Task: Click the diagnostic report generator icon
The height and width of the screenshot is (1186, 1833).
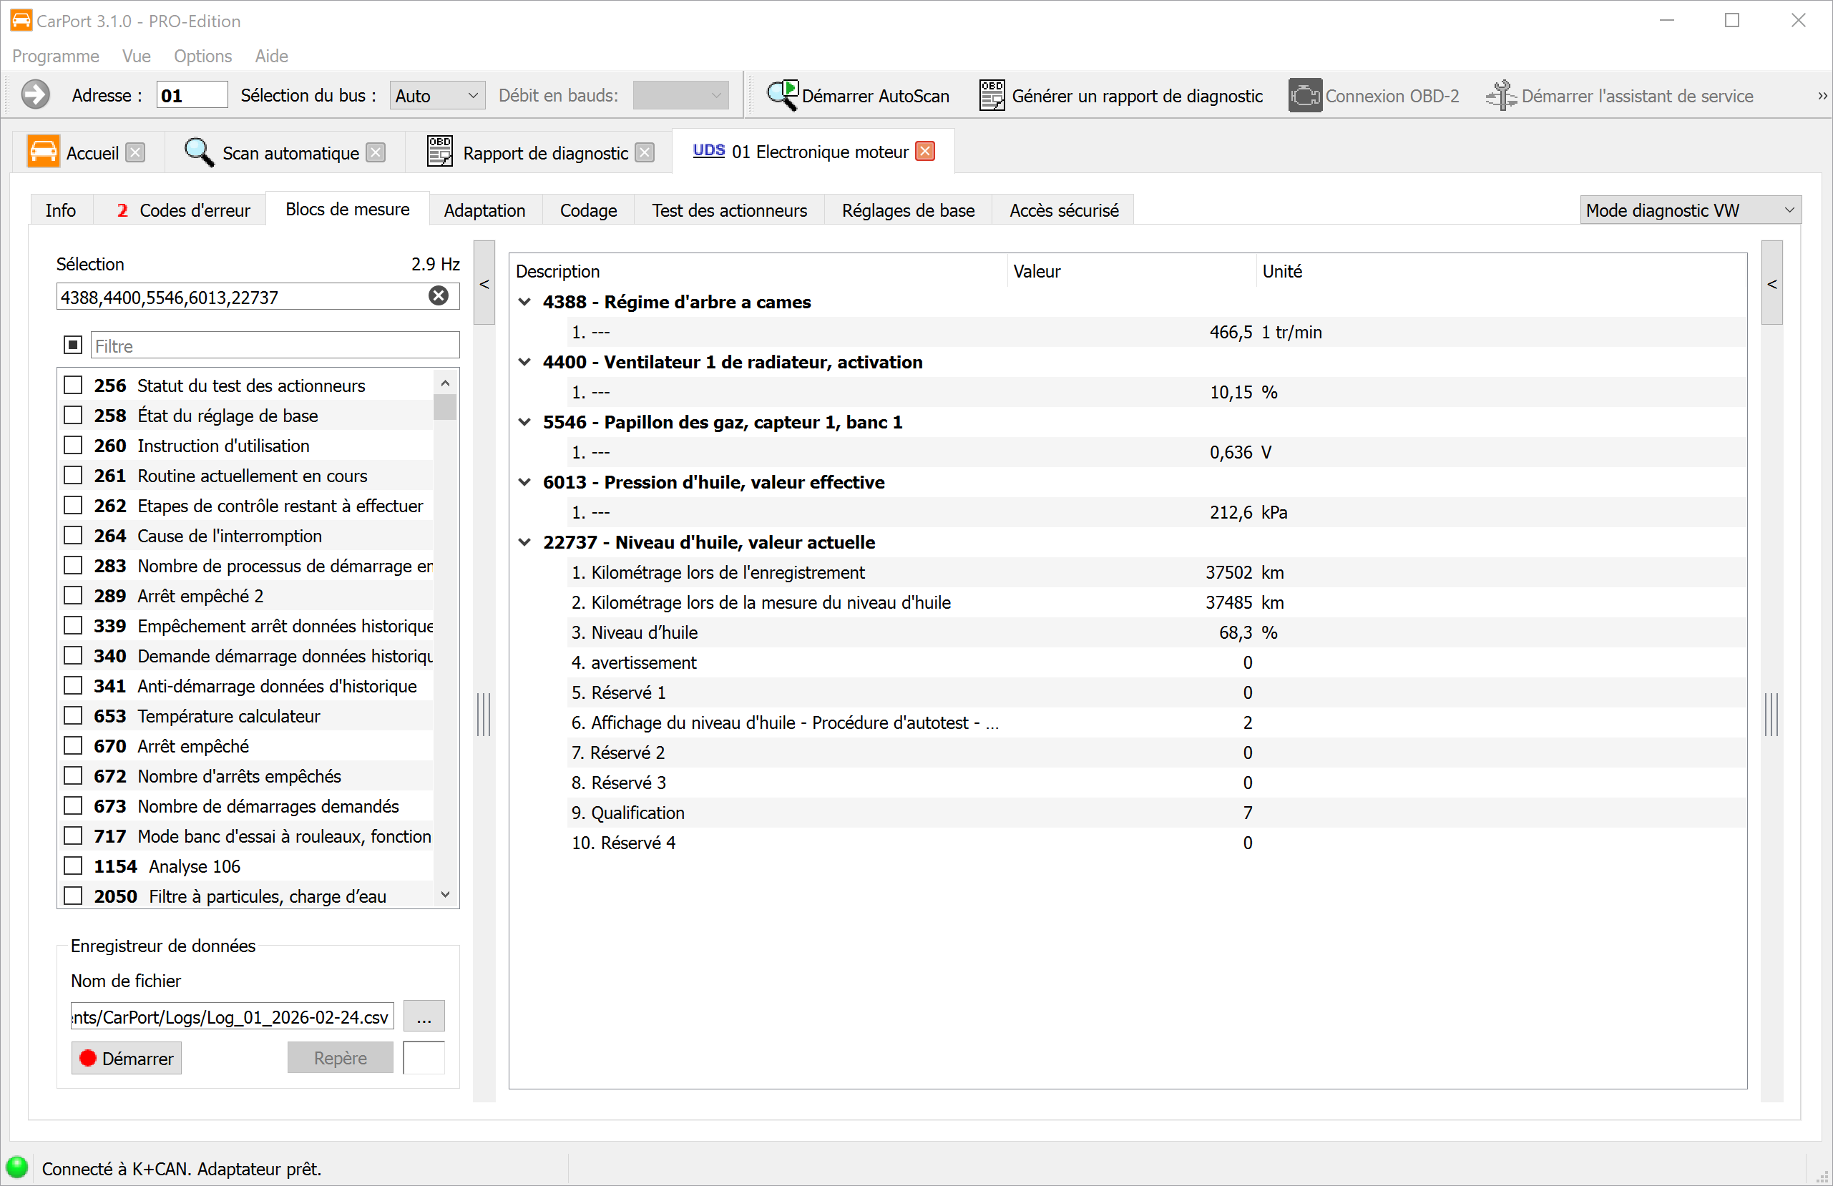Action: [x=991, y=96]
